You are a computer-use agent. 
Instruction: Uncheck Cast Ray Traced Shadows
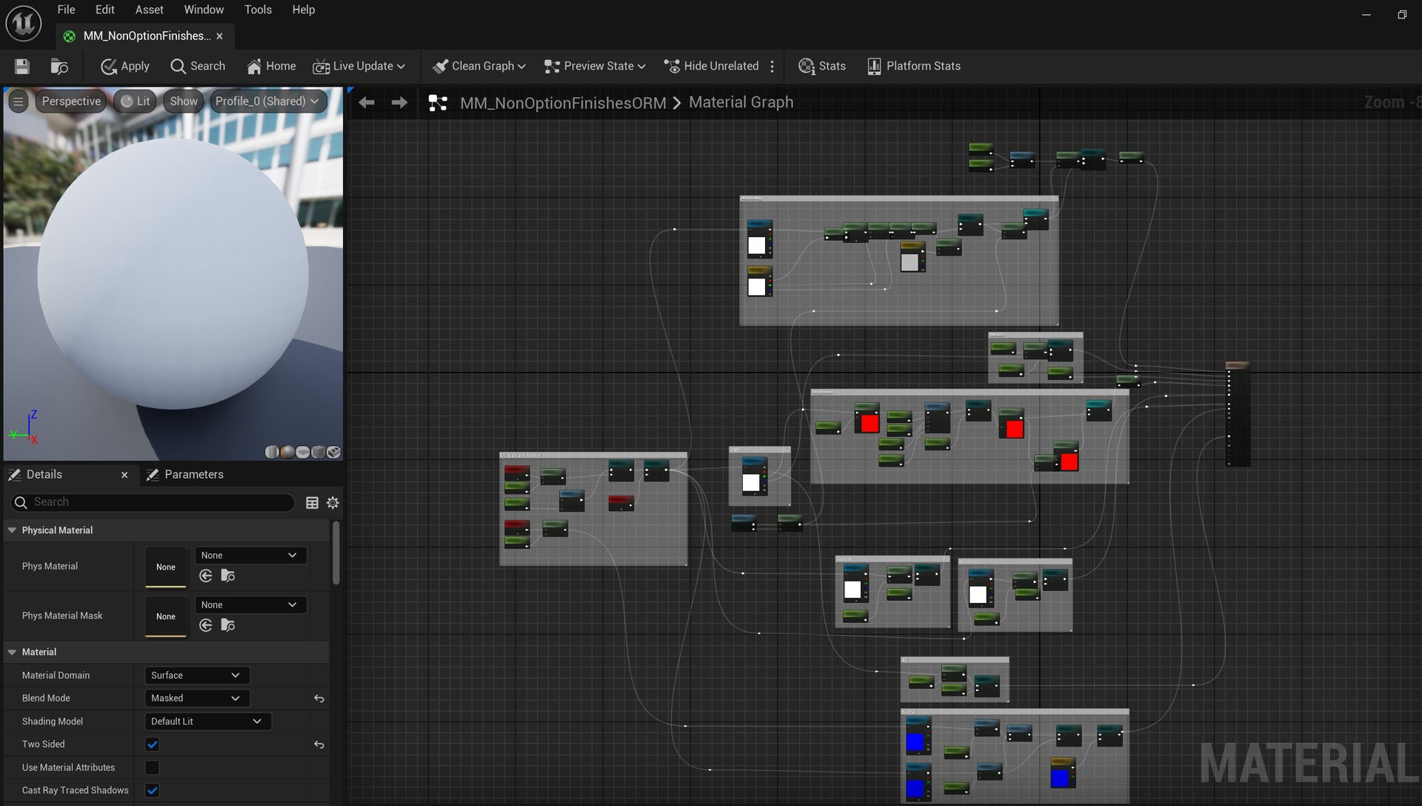click(153, 790)
